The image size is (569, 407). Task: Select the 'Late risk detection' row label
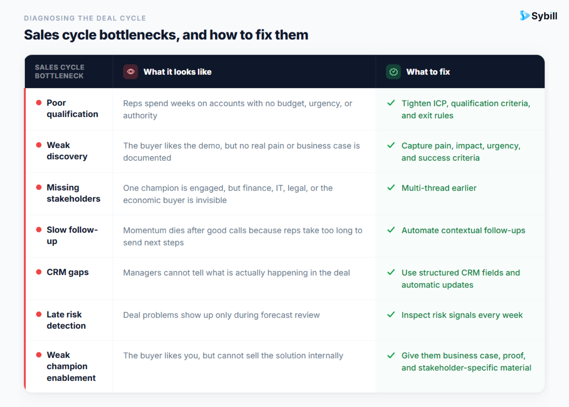coord(66,320)
